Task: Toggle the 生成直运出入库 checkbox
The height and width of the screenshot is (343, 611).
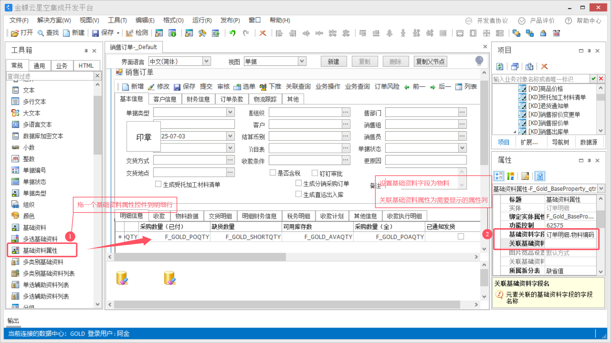Action: pos(298,194)
